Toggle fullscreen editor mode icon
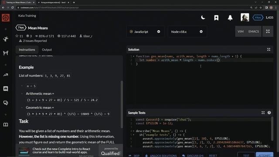The image size is (279, 157). (268, 31)
